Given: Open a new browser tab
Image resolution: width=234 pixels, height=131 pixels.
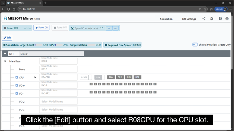Looking at the screenshot, I should [45, 3].
